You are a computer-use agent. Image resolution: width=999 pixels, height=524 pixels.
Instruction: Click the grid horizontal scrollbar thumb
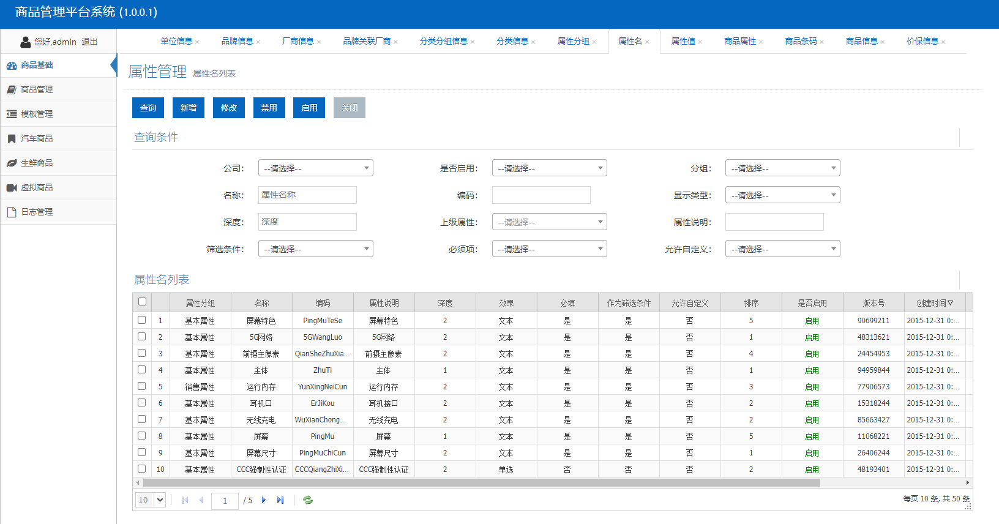point(481,483)
